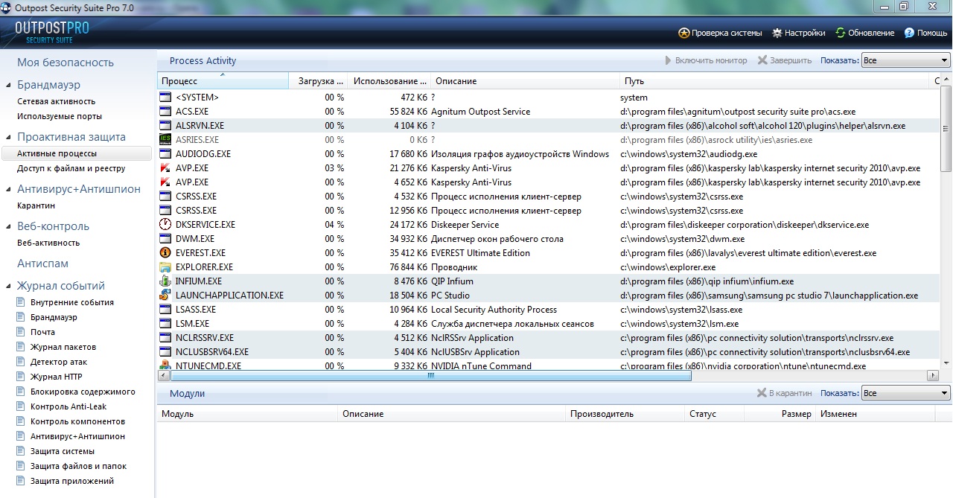Sort modules by Размер header
Image resolution: width=953 pixels, height=498 pixels.
[780, 414]
